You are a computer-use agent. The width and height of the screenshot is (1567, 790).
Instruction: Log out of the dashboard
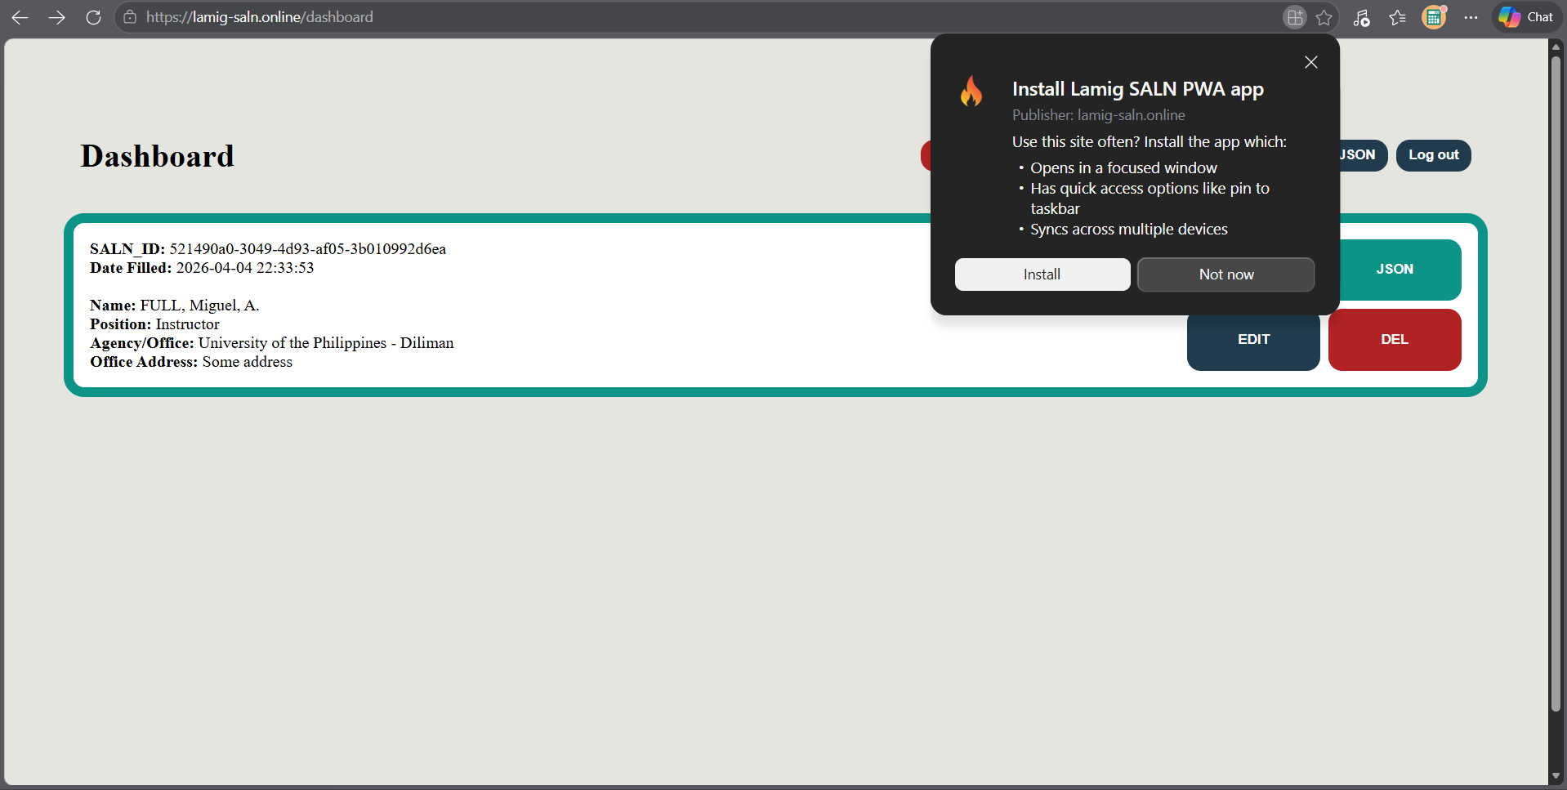(1433, 155)
